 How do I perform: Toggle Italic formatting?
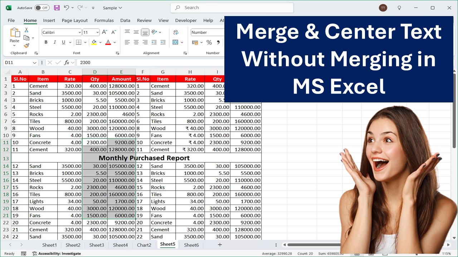click(x=55, y=42)
